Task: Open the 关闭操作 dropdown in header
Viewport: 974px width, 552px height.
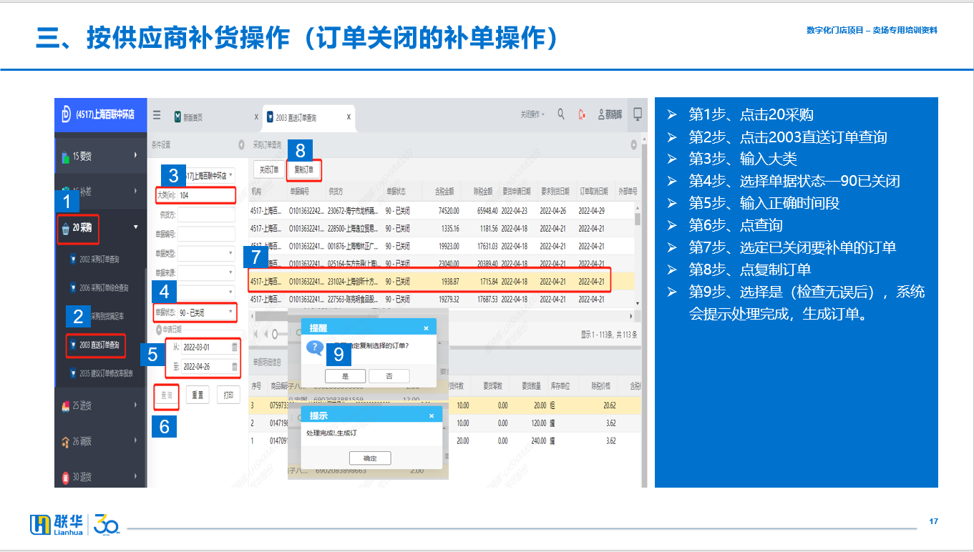Action: coord(532,114)
